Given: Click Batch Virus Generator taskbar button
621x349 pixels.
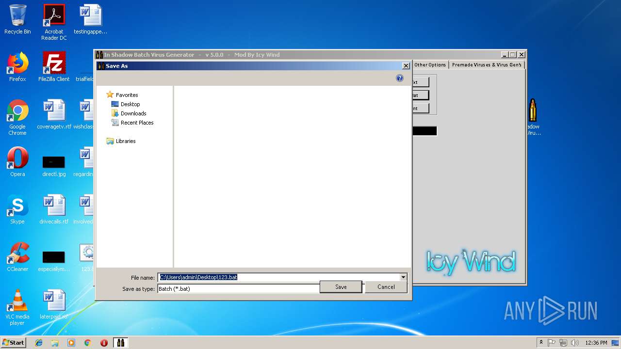Looking at the screenshot, I should pos(120,343).
